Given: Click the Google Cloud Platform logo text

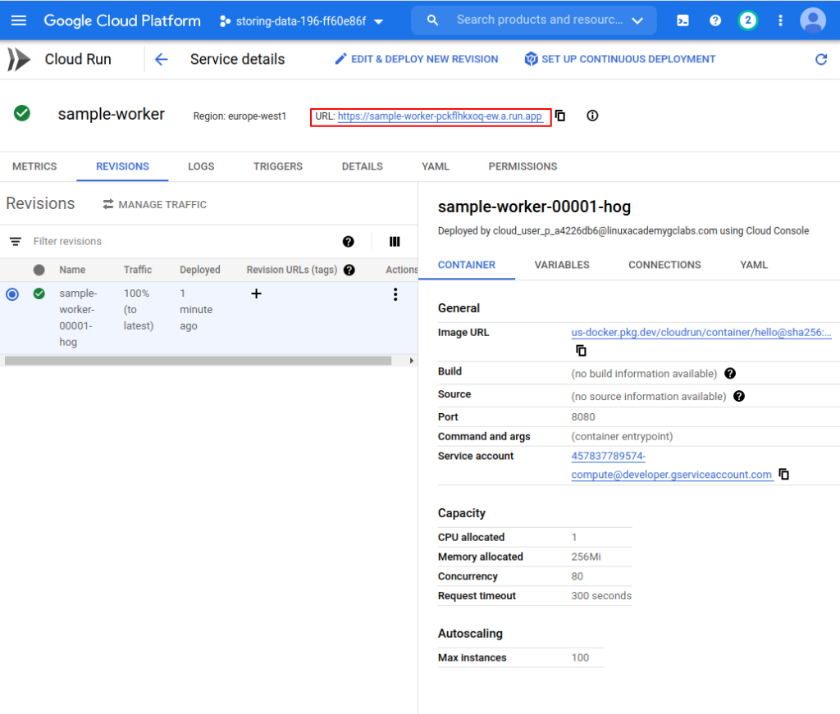Looking at the screenshot, I should [122, 20].
